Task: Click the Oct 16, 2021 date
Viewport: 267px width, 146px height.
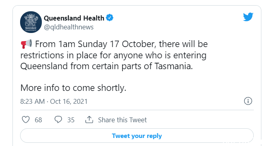Action: [x=69, y=101]
